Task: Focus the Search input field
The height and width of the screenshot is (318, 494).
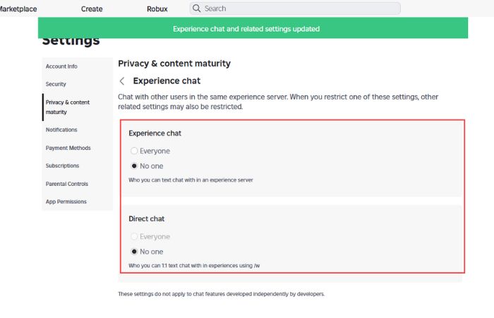Action: (295, 8)
